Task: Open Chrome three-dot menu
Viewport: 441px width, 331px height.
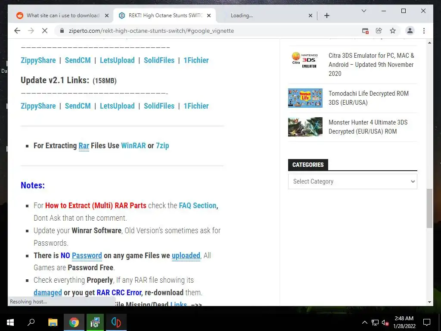Action: (424, 31)
